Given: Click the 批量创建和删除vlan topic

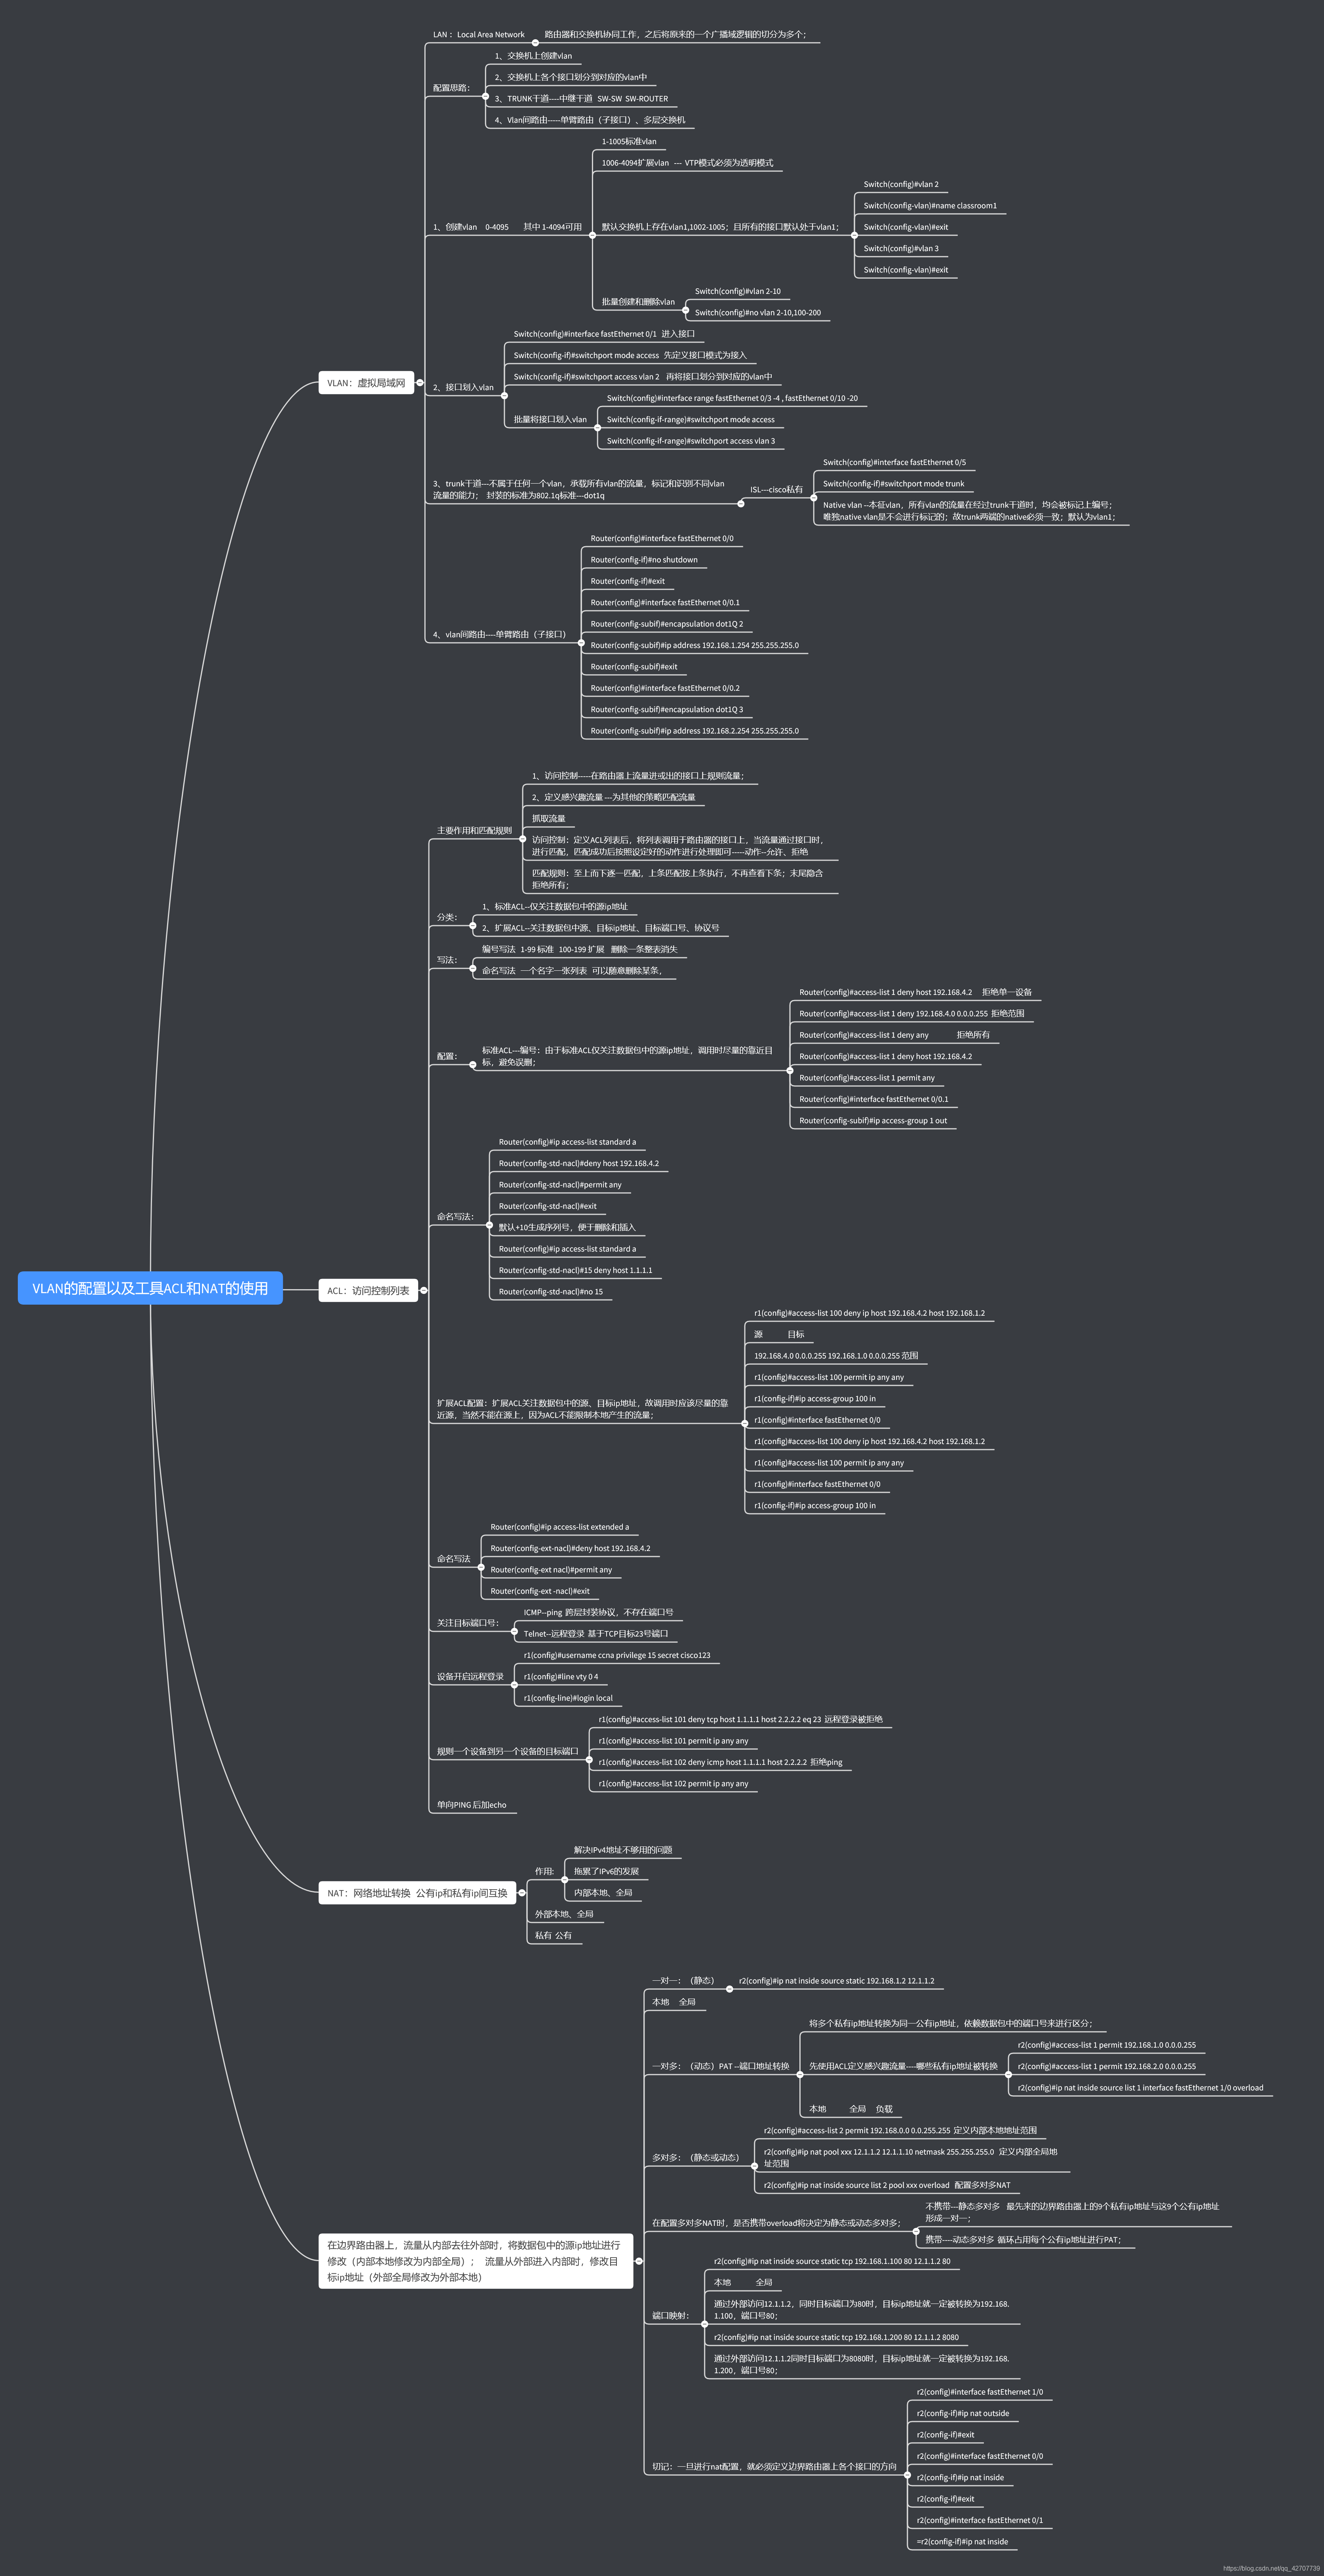Looking at the screenshot, I should pyautogui.click(x=638, y=302).
